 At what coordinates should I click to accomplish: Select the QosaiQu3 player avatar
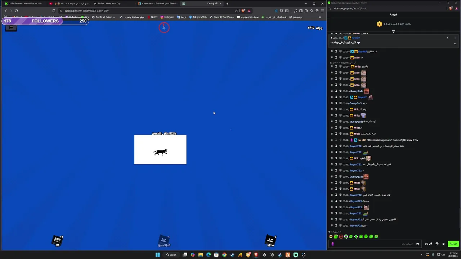click(x=164, y=241)
